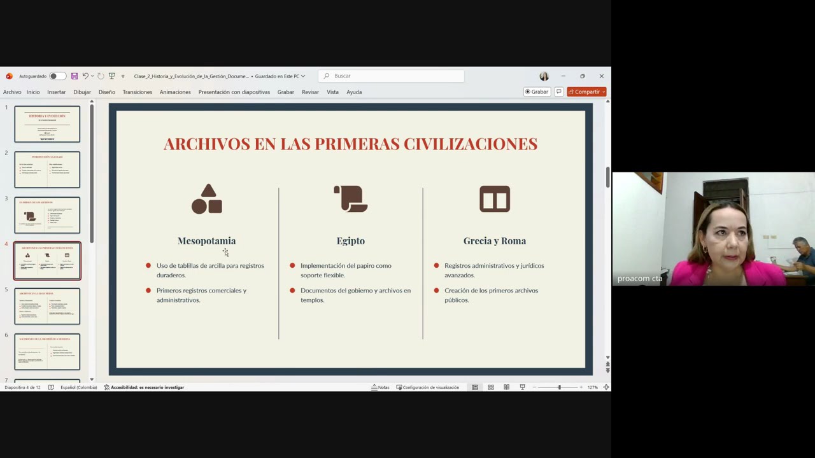Click the Egipto scroll icon on slide
Viewport: 815px width, 458px height.
pos(351,198)
